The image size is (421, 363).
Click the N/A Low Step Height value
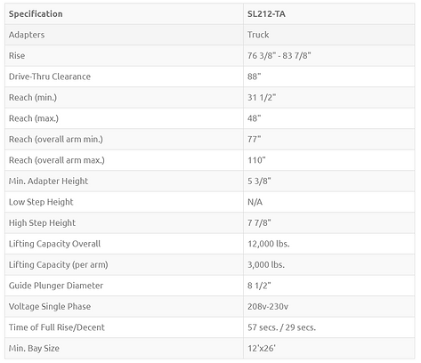pyautogui.click(x=255, y=202)
